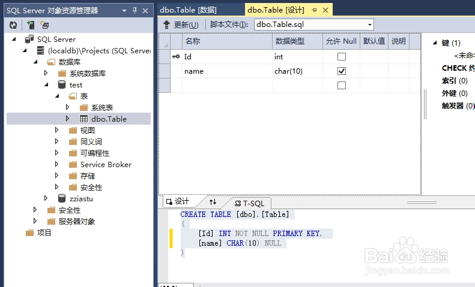Click the primary key icon on Id row

coord(176,56)
